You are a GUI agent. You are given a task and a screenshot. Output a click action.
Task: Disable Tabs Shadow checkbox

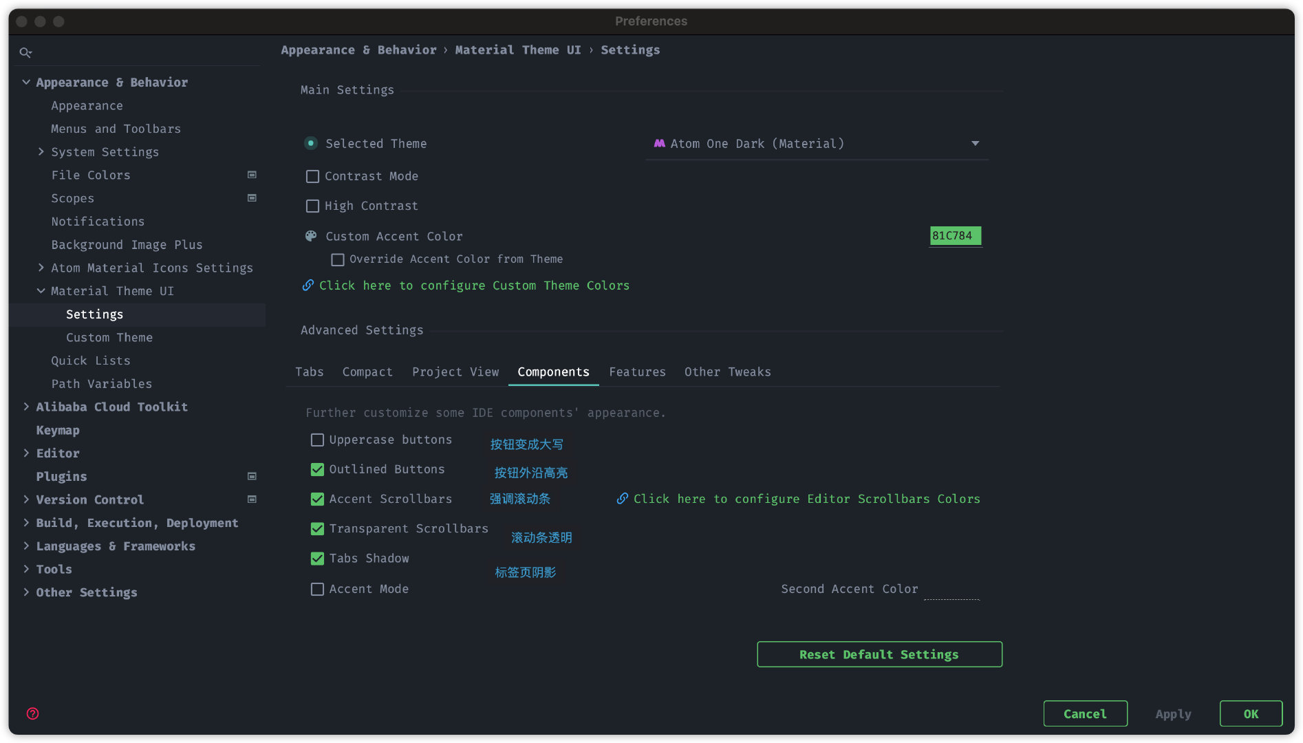317,558
